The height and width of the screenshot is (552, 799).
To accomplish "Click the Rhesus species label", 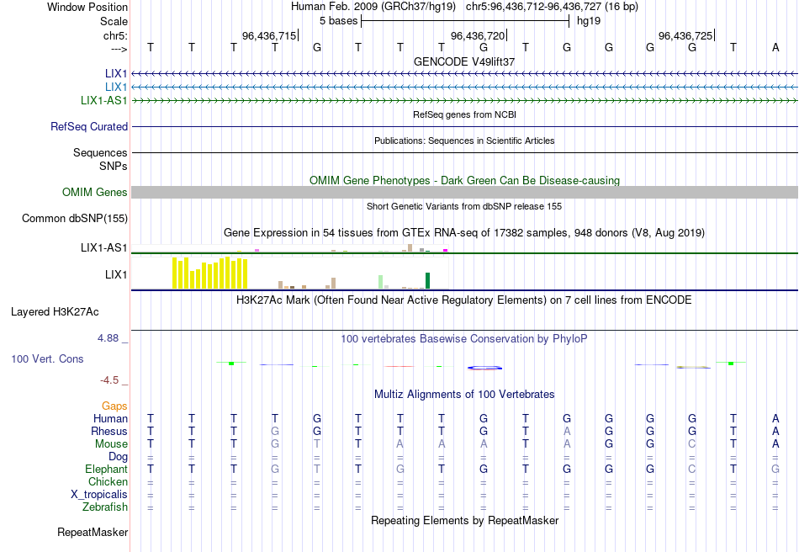I will [109, 431].
